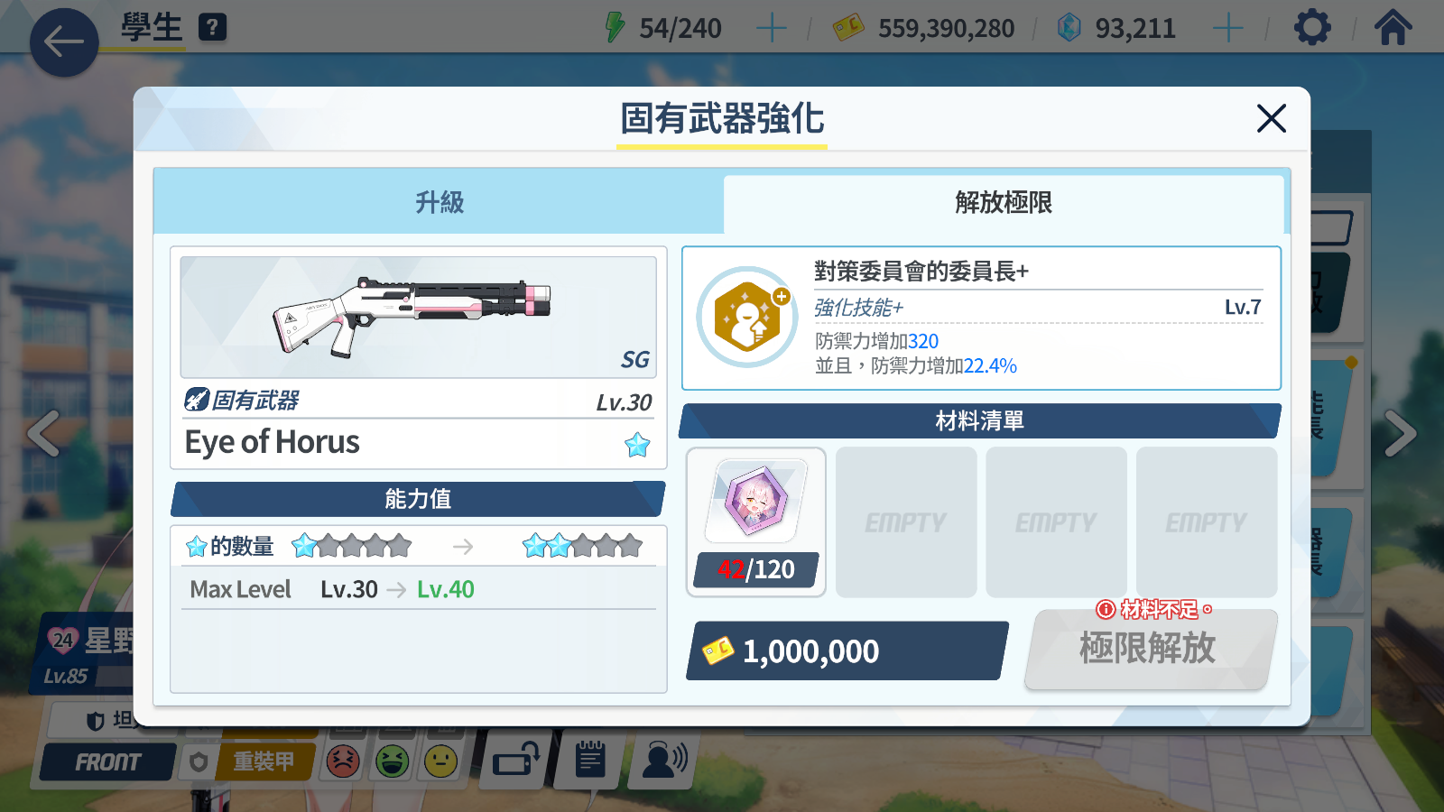This screenshot has width=1444, height=812.
Task: Tap the 1,000,000 credit cost bar
Action: tap(847, 651)
